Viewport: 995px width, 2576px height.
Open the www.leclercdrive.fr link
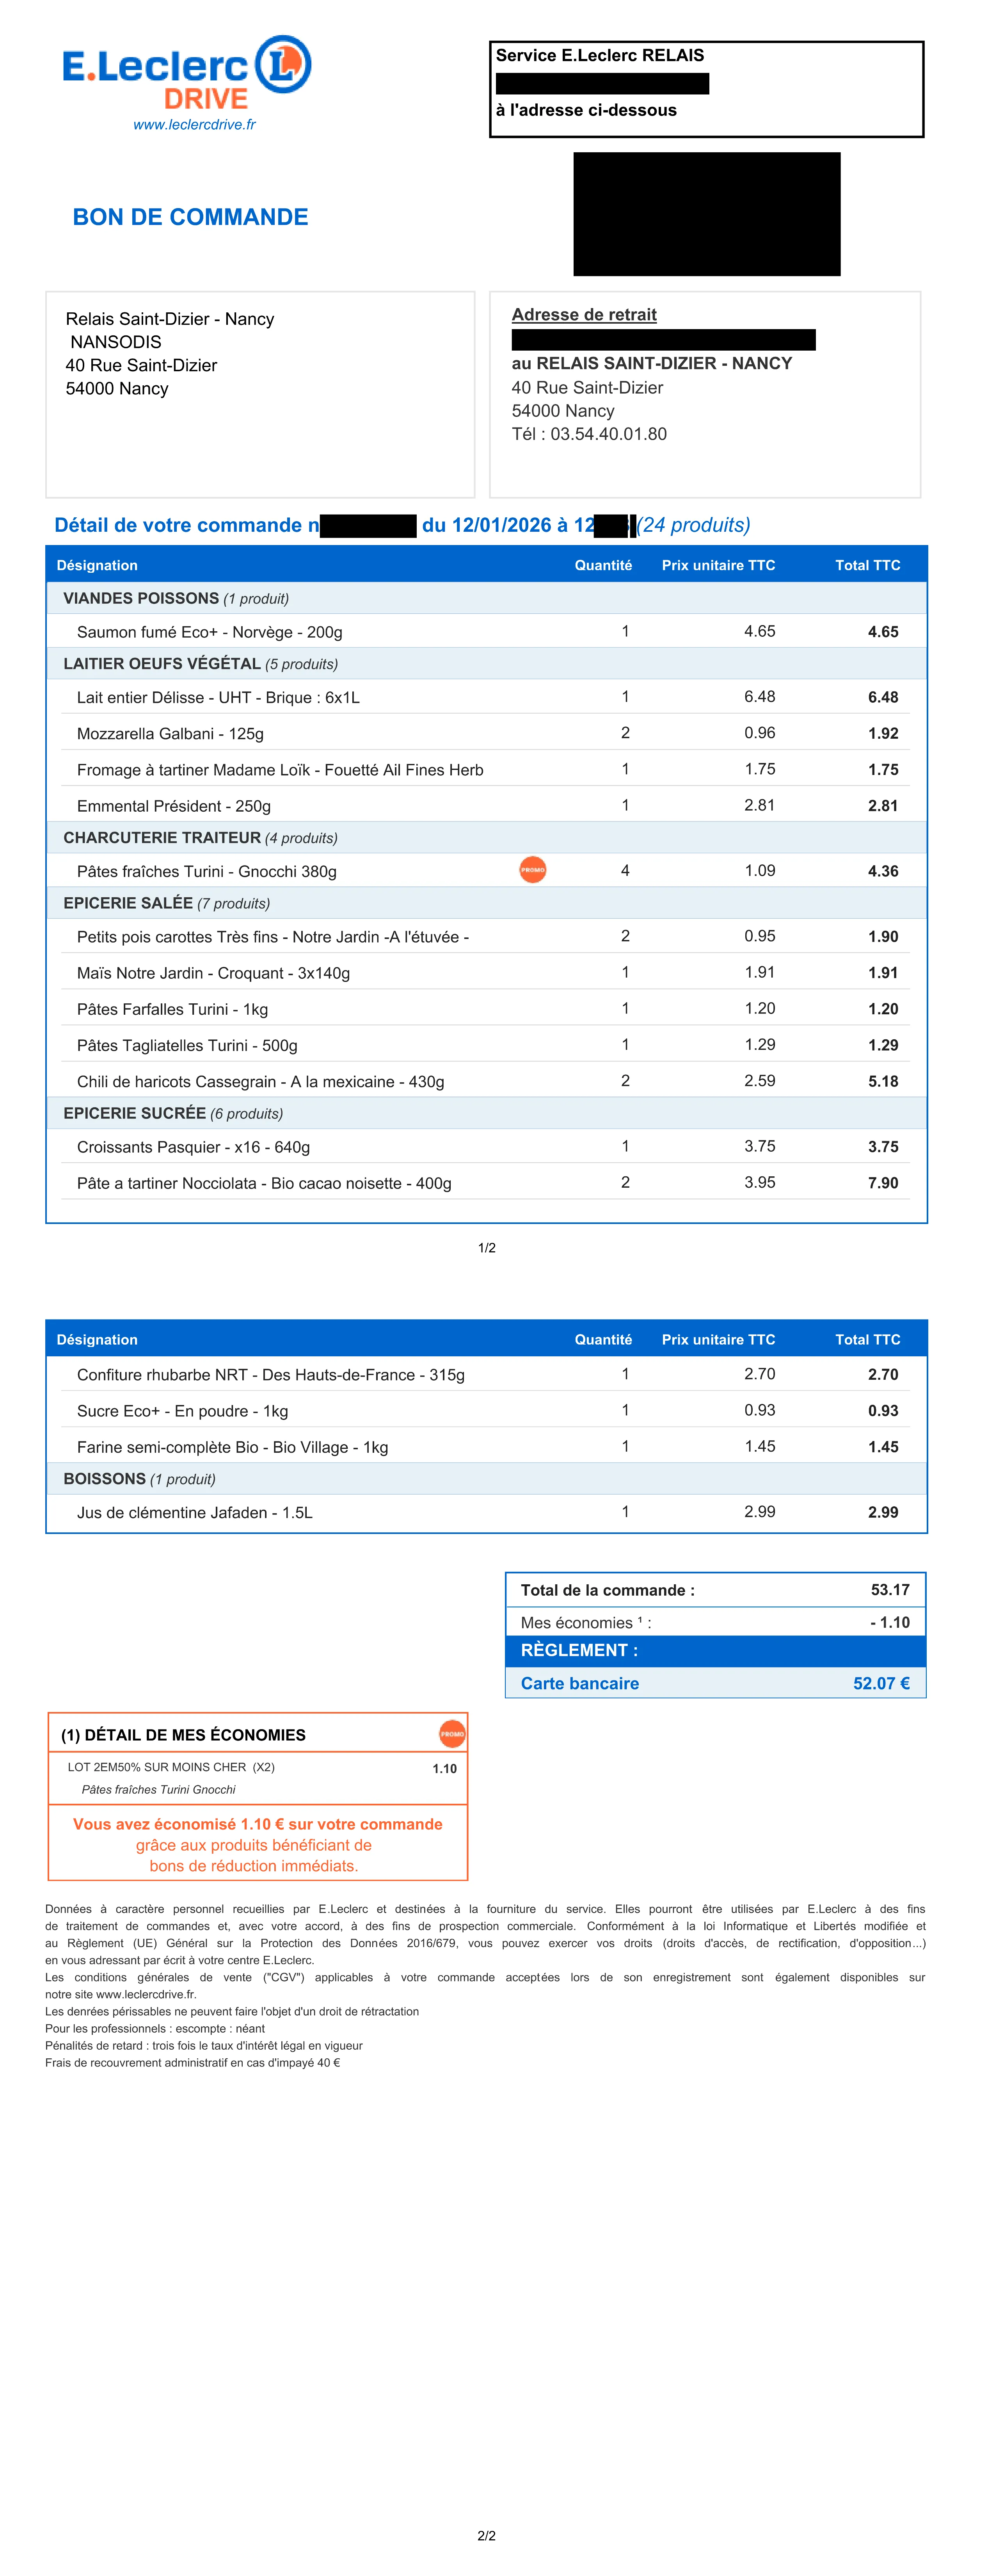coord(195,125)
